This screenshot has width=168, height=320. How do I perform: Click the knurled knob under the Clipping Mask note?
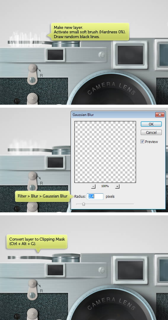pyautogui.click(x=66, y=258)
